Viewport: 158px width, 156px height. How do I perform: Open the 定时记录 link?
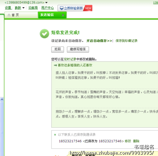point(70,59)
